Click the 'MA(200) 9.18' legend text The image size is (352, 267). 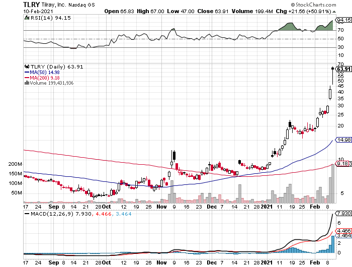pos(45,78)
